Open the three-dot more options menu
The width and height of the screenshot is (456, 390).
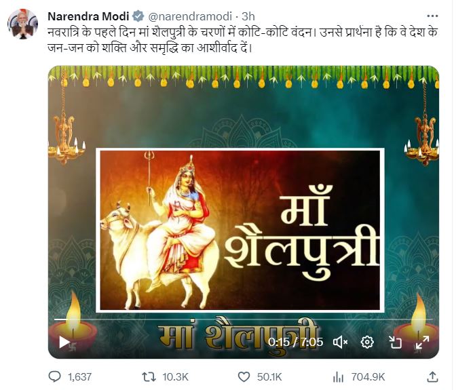(432, 16)
